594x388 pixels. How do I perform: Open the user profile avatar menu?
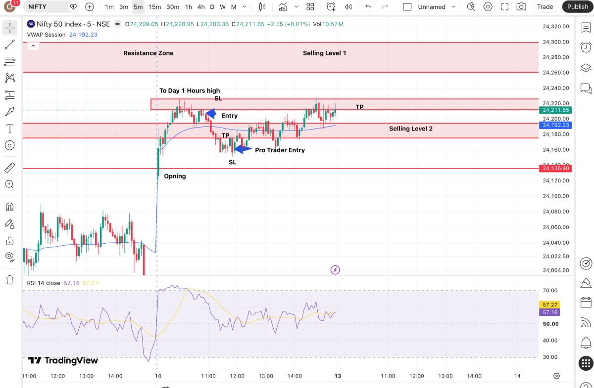[x=10, y=6]
